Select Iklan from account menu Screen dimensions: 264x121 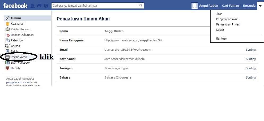pyautogui.click(x=219, y=14)
